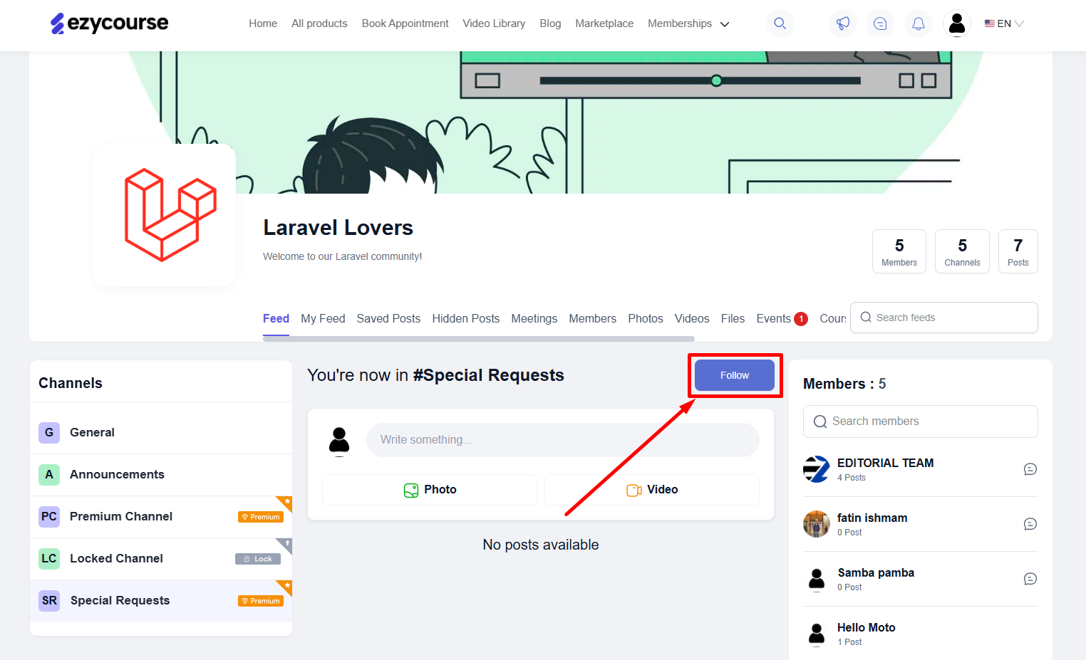This screenshot has width=1086, height=660.
Task: Open the megaphone announcements icon
Action: [843, 23]
